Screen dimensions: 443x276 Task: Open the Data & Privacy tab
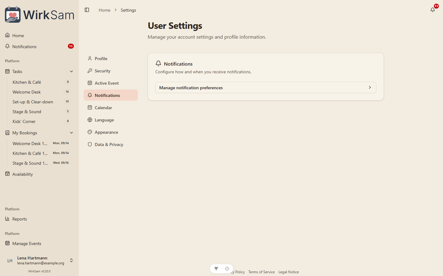(x=111, y=144)
